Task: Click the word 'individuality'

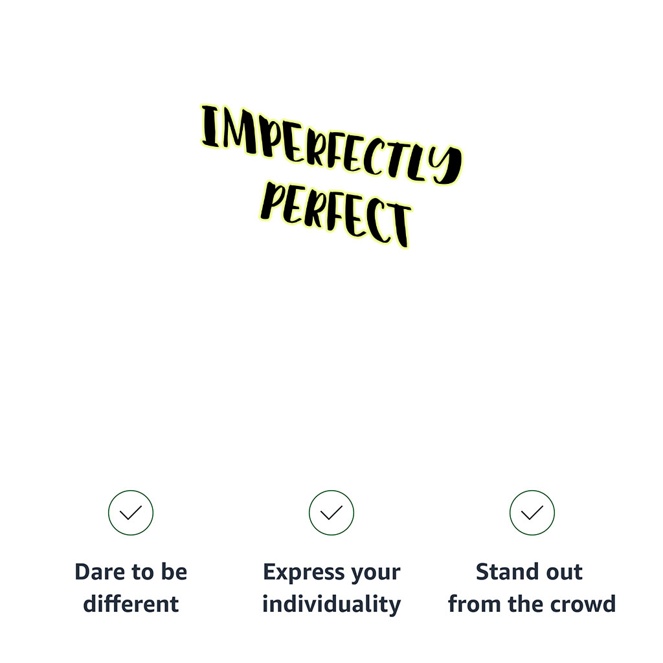Action: tap(331, 604)
